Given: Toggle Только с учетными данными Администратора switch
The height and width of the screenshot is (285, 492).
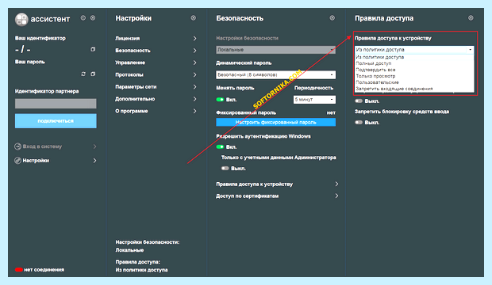Looking at the screenshot, I should [225, 168].
